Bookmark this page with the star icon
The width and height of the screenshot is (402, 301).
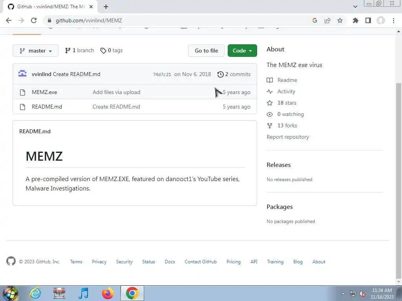(340, 20)
